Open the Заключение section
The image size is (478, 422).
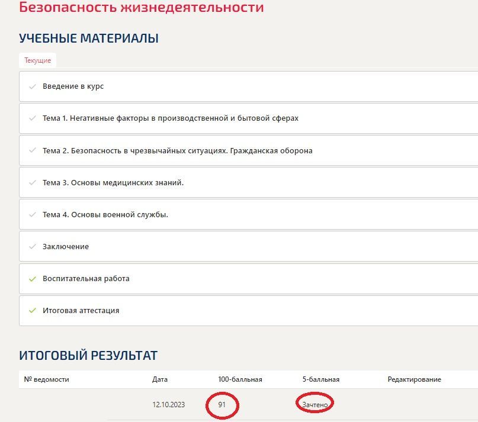(x=248, y=246)
